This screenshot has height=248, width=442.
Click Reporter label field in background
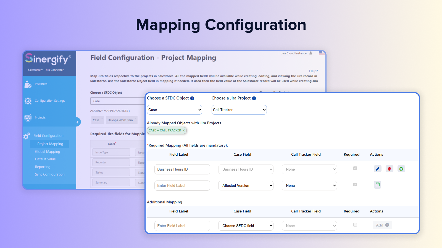click(x=111, y=162)
